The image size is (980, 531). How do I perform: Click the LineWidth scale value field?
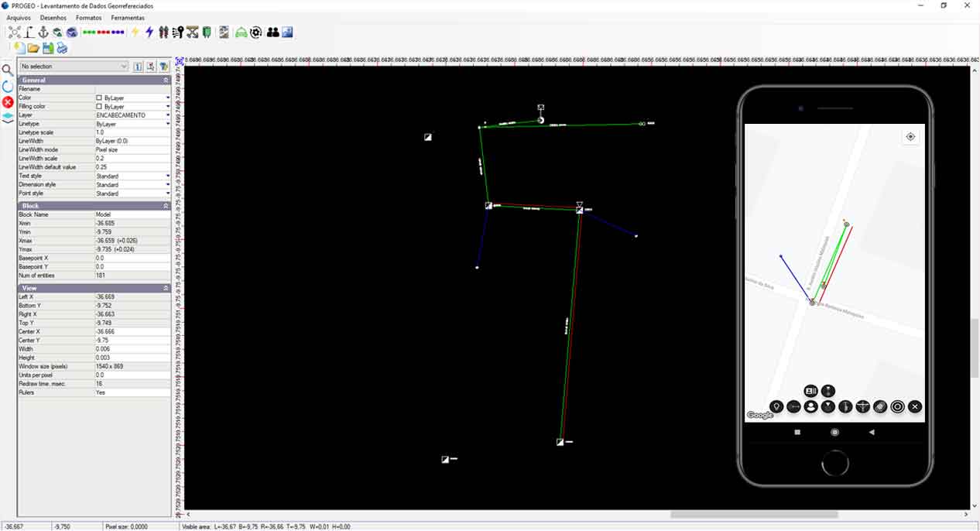pos(132,159)
